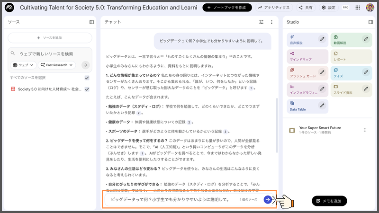This screenshot has height=213, width=379.
Task: Open more options for Your Super Smart Future
Action: pyautogui.click(x=365, y=130)
